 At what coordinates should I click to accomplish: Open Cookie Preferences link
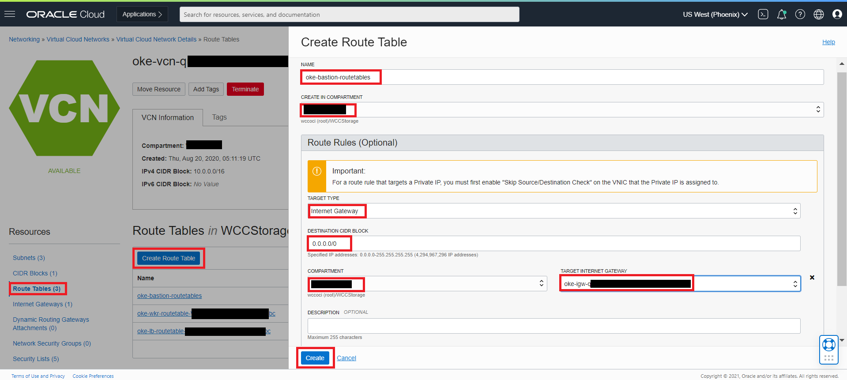[93, 376]
